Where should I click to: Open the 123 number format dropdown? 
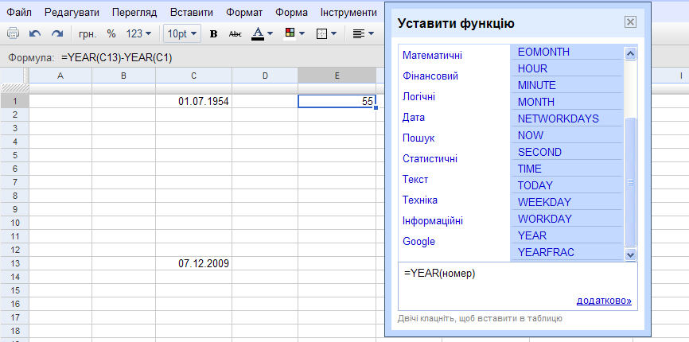pos(138,34)
